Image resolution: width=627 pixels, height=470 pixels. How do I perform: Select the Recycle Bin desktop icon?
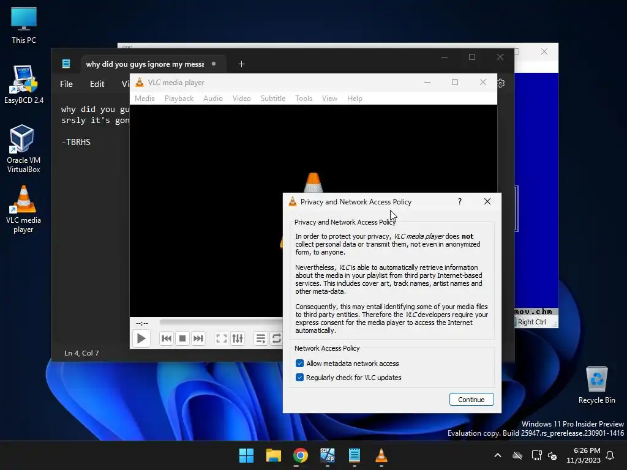[596, 384]
